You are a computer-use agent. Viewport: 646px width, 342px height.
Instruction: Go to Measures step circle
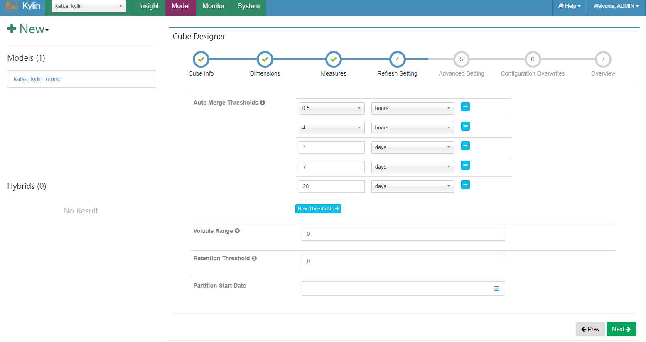[334, 59]
